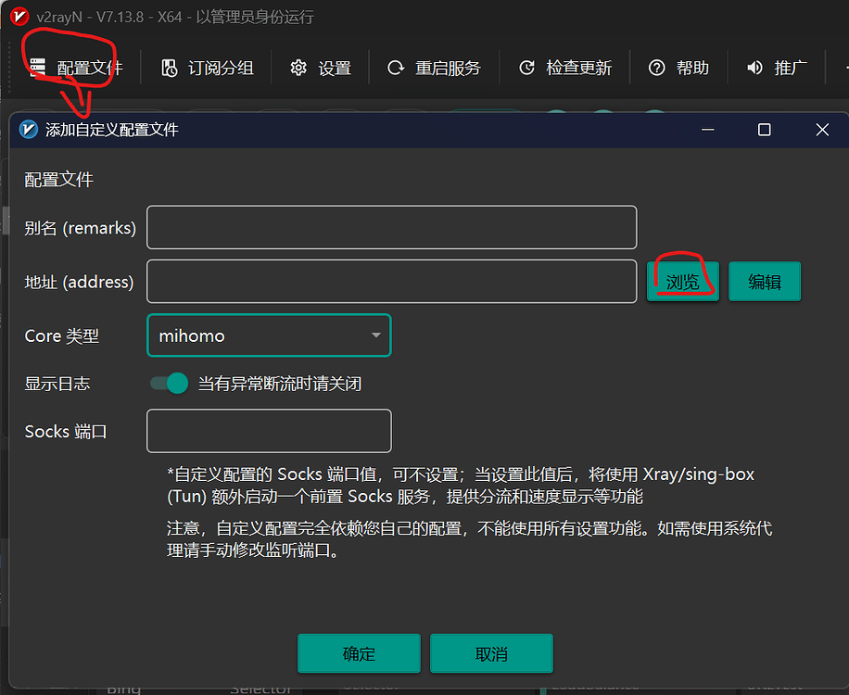Click the 当有异常断流时请关闭 label

coord(280,384)
